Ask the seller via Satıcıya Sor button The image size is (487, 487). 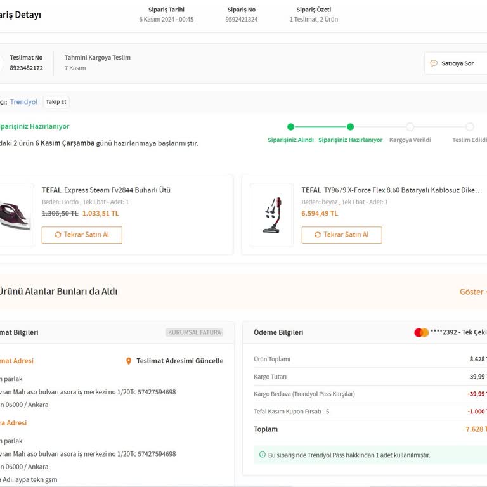coord(456,63)
